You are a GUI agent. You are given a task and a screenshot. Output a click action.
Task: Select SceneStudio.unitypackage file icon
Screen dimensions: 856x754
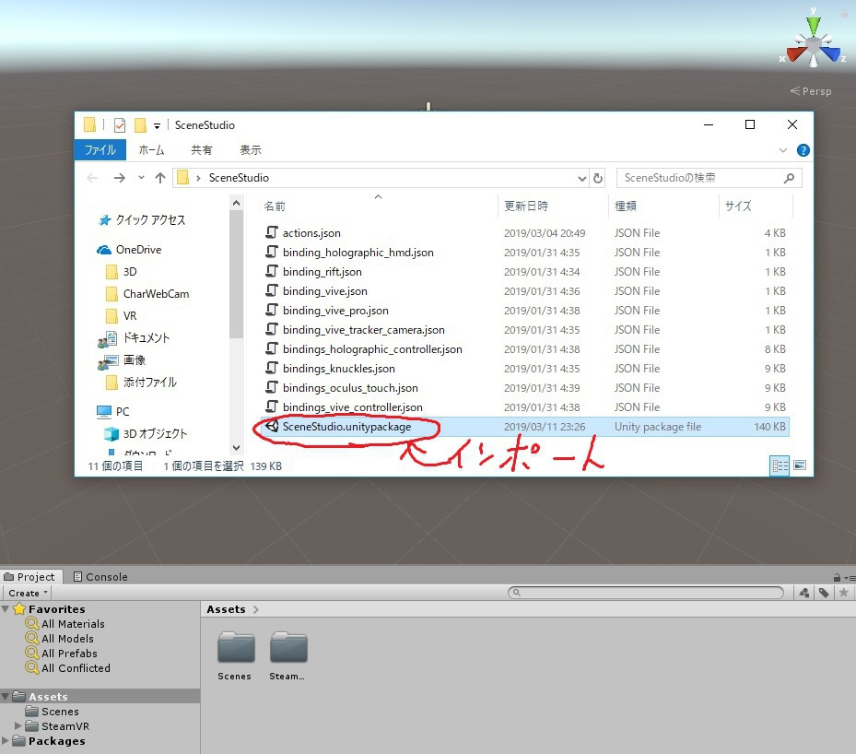click(x=271, y=426)
